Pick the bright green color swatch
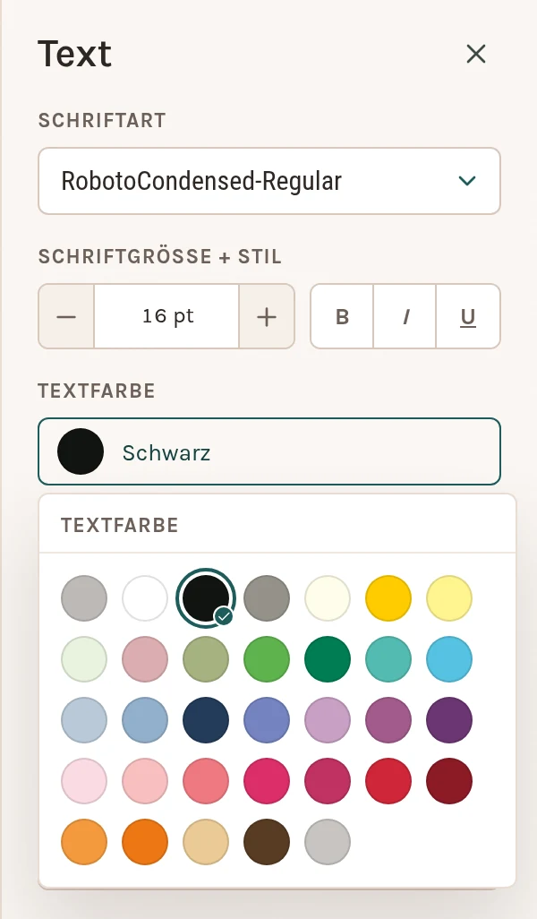The height and width of the screenshot is (919, 537). point(267,658)
